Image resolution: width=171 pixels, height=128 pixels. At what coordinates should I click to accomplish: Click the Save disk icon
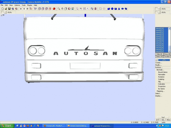9,9
